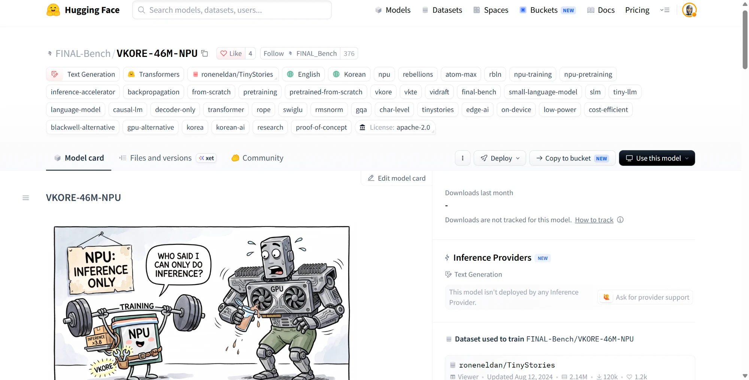
Task: Click the info icon beside How to track
Action: 620,220
